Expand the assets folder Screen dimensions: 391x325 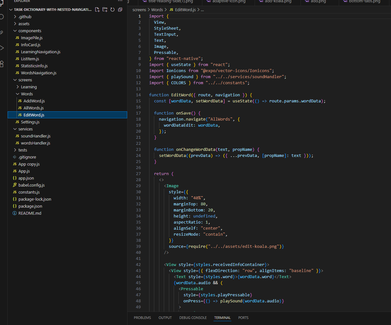[15, 24]
